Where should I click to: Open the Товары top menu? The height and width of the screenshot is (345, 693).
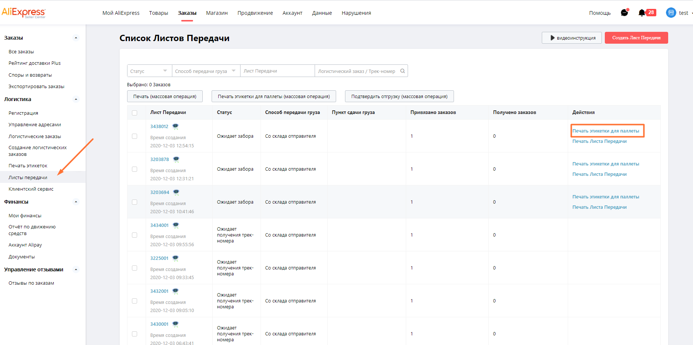[159, 13]
